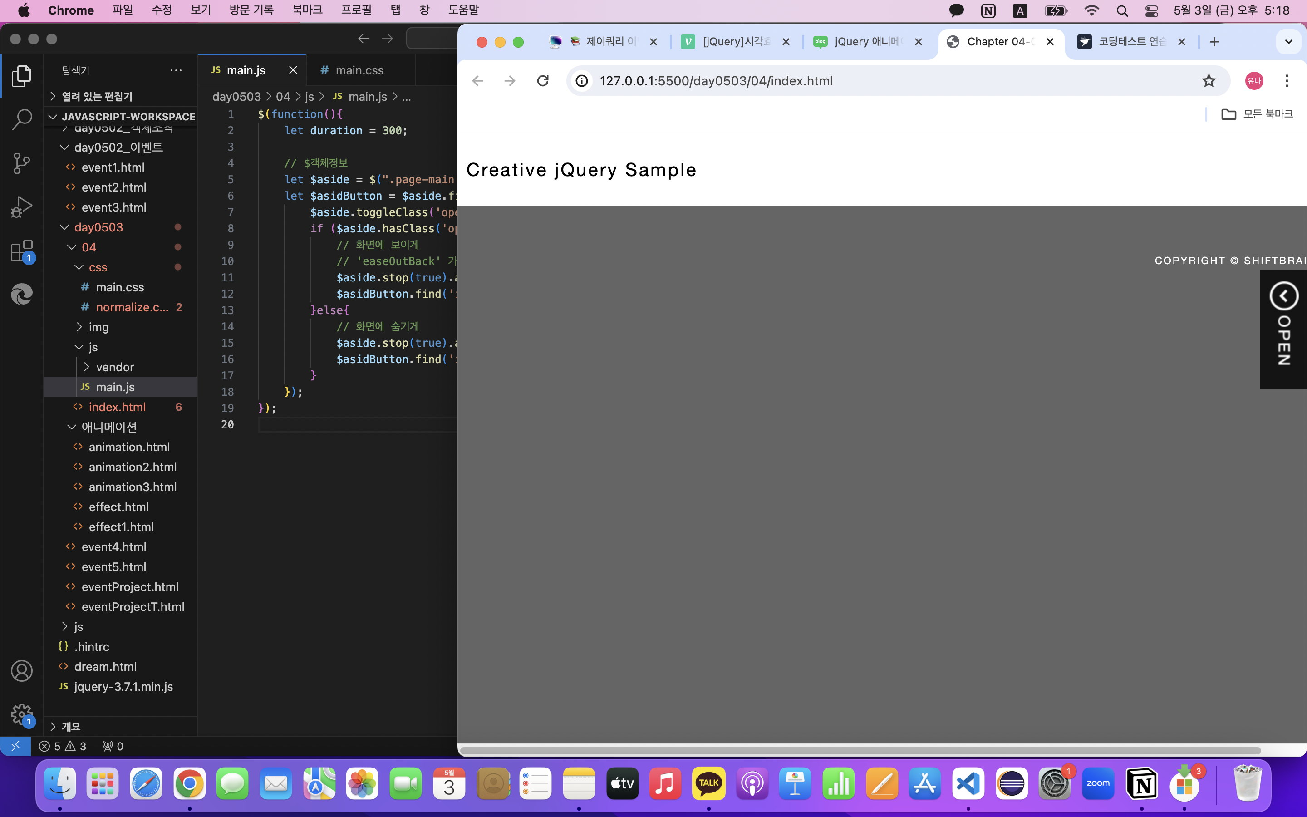The height and width of the screenshot is (817, 1307).
Task: Click the Accounts icon in activity bar
Action: [22, 671]
